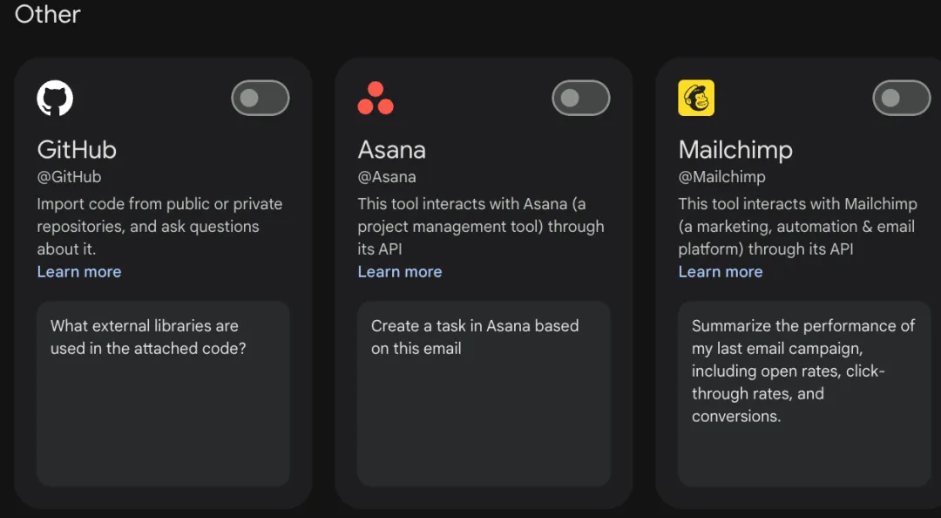Click the GitHub octocat logo icon
This screenshot has height=518, width=941.
(55, 98)
